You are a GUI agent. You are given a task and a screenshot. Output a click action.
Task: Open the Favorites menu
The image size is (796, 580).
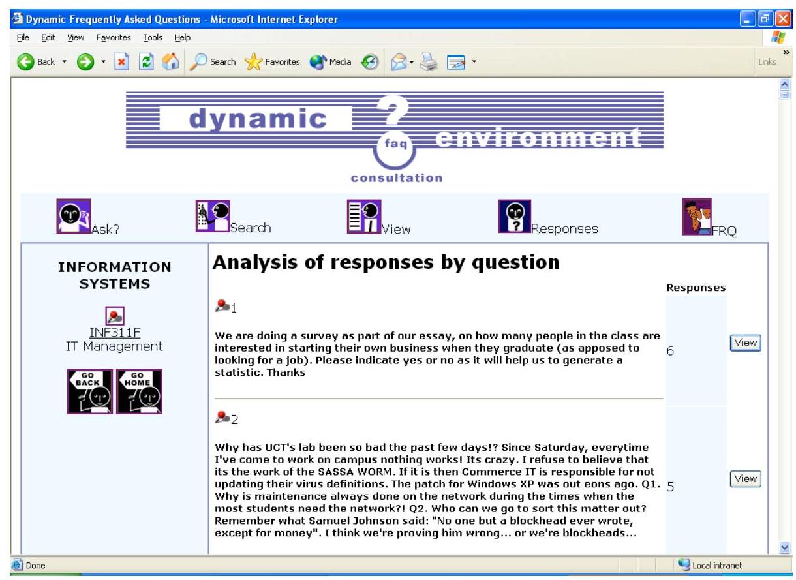point(114,38)
